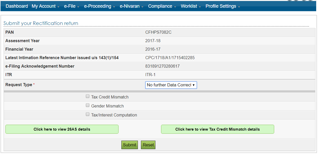Expand the e-Nivaran chevron arrow
The height and width of the screenshot is (154, 318).
point(142,7)
